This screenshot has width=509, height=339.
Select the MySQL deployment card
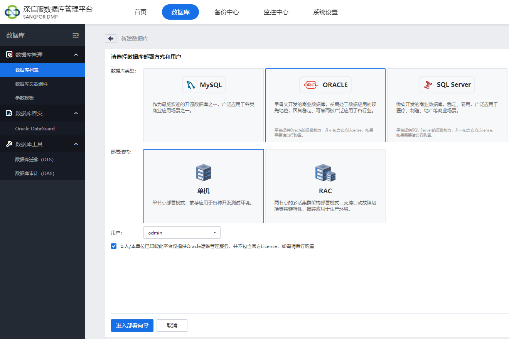tap(204, 105)
